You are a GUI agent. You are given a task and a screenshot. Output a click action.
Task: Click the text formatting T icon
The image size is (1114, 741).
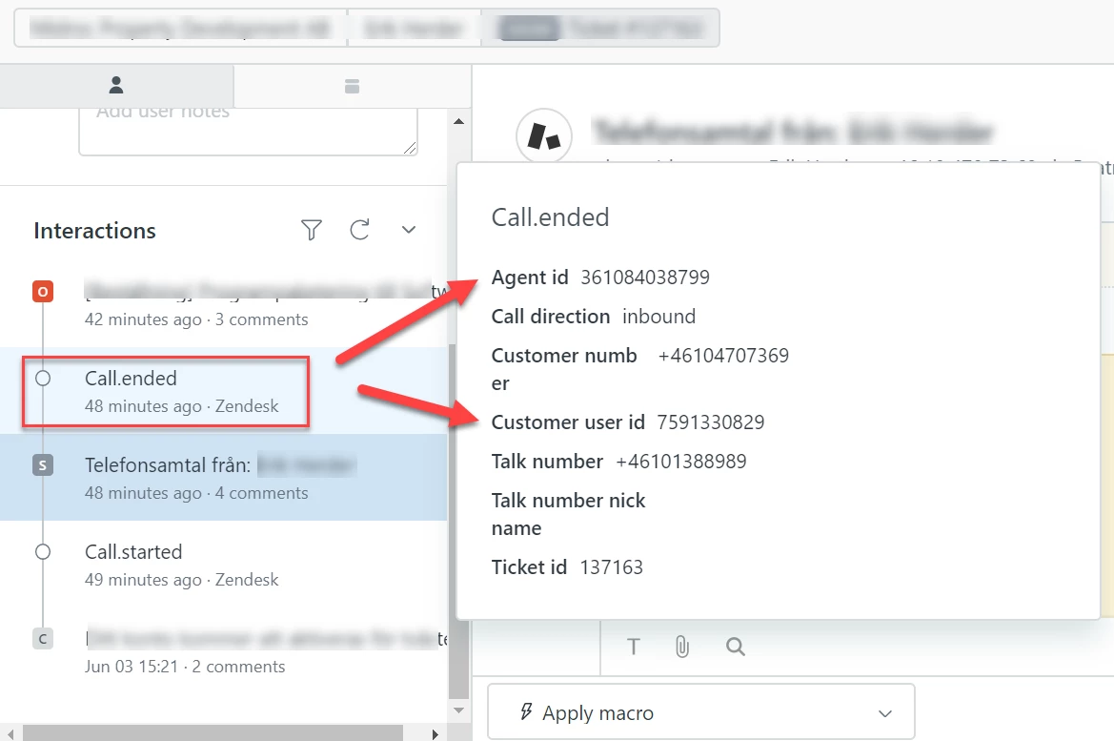[633, 647]
